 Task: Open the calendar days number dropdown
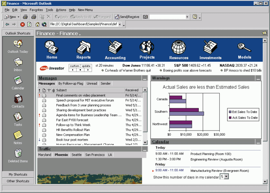(x=226, y=176)
